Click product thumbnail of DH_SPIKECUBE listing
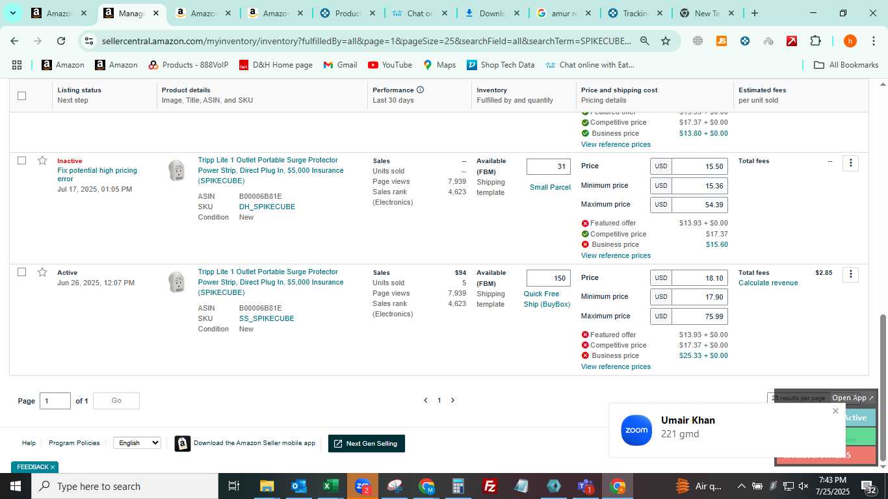888x499 pixels. coord(176,170)
